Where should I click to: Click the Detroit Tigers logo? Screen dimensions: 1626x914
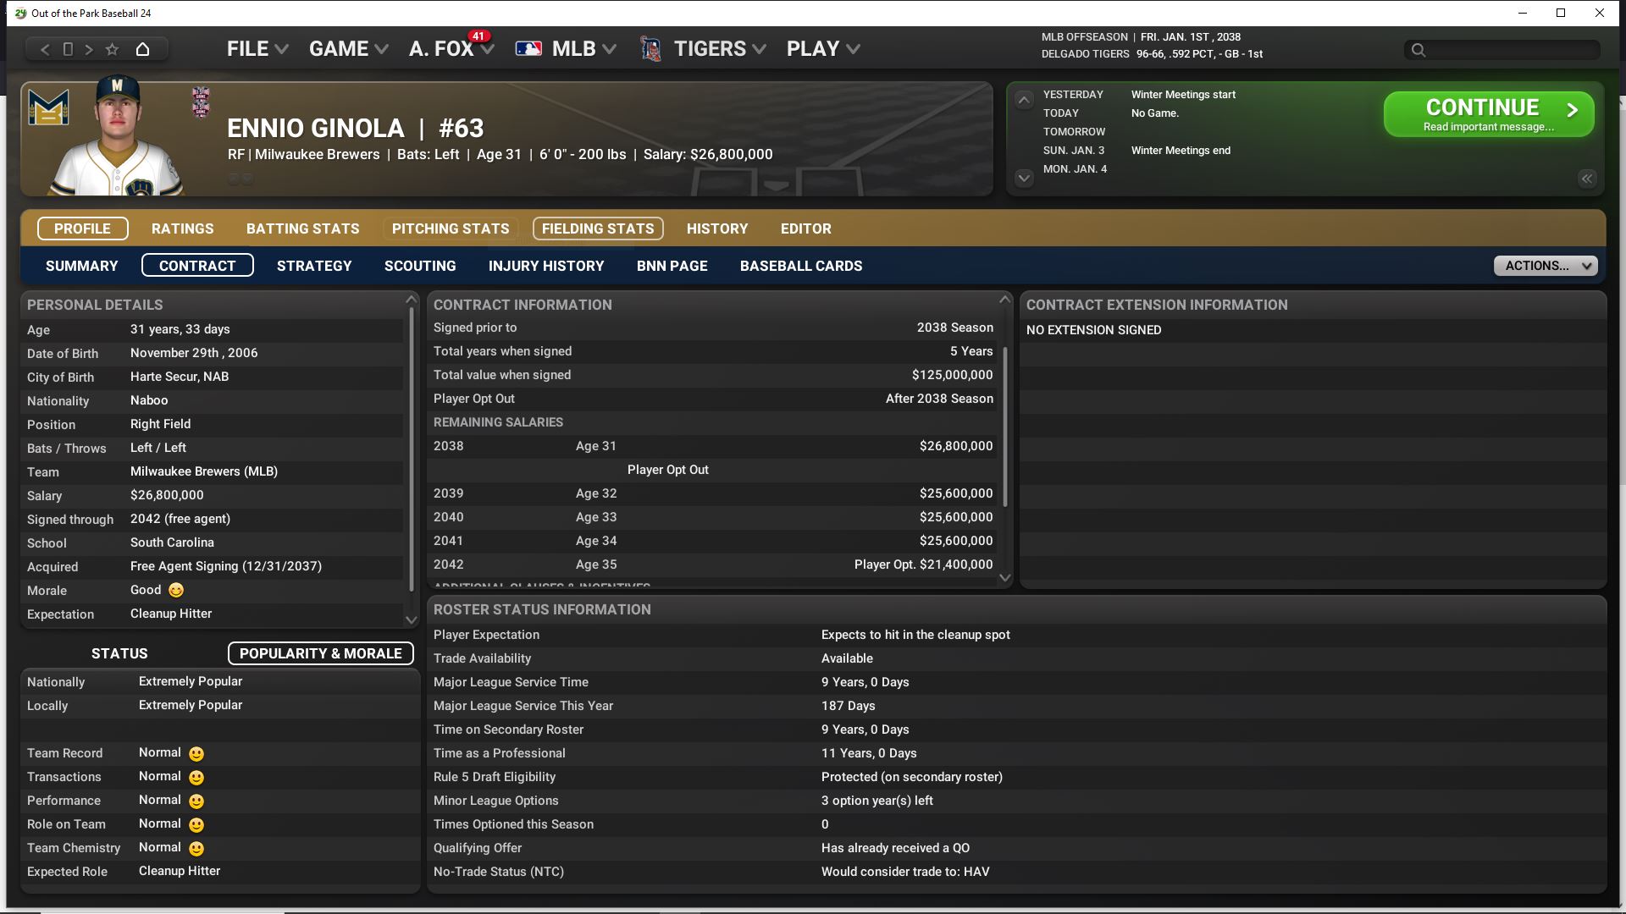[650, 49]
